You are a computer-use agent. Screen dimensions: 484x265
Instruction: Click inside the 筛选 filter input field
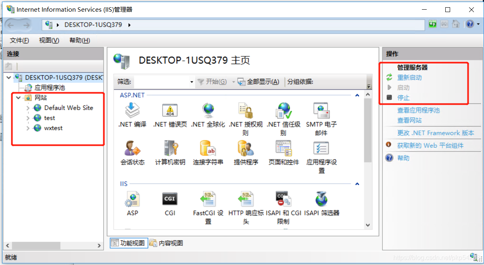point(161,82)
